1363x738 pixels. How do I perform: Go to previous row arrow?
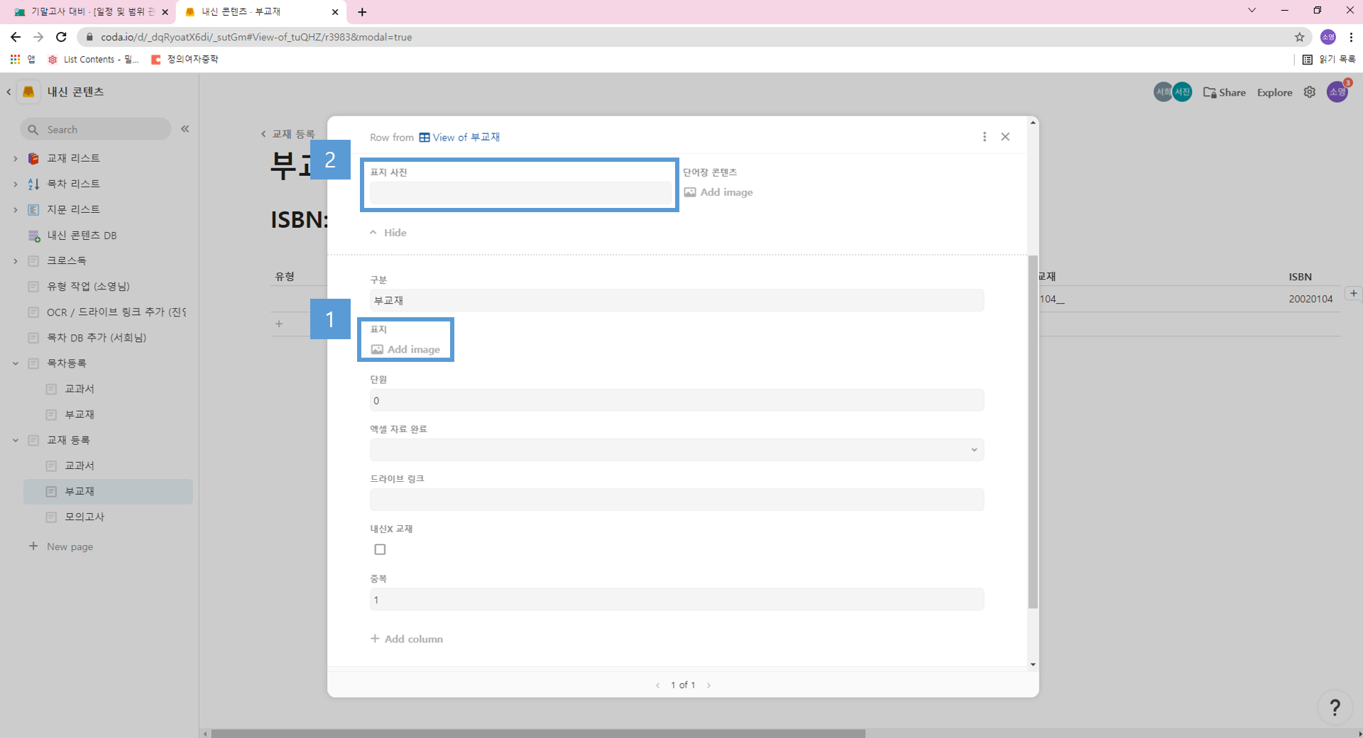point(657,685)
